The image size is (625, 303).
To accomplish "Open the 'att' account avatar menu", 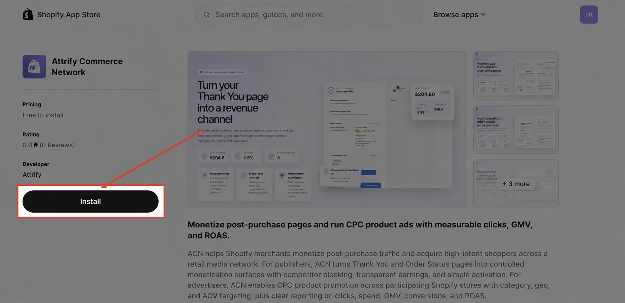I will coord(589,15).
